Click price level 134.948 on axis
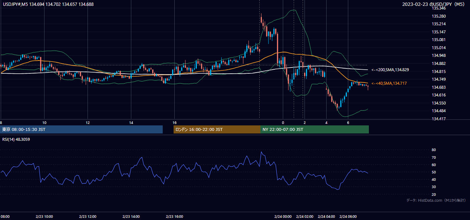 [439, 56]
